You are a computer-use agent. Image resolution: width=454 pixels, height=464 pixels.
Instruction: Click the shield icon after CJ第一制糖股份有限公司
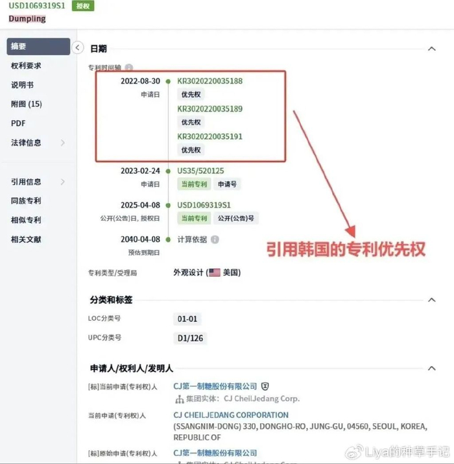click(265, 386)
